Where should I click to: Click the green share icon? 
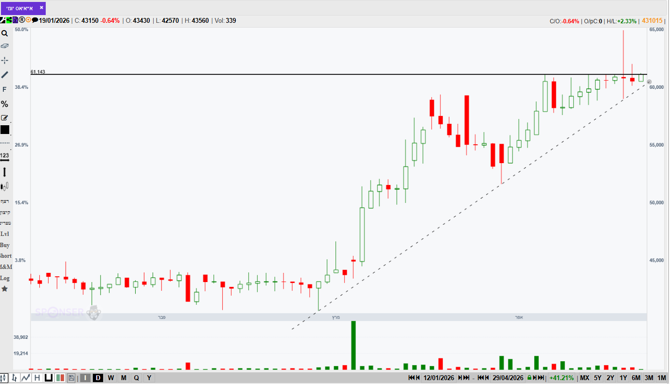9,20
